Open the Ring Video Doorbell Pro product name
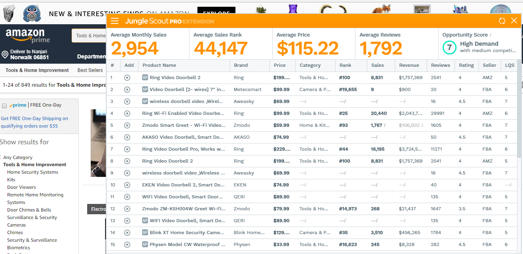Screen dimensions: 523x254 [x=183, y=149]
